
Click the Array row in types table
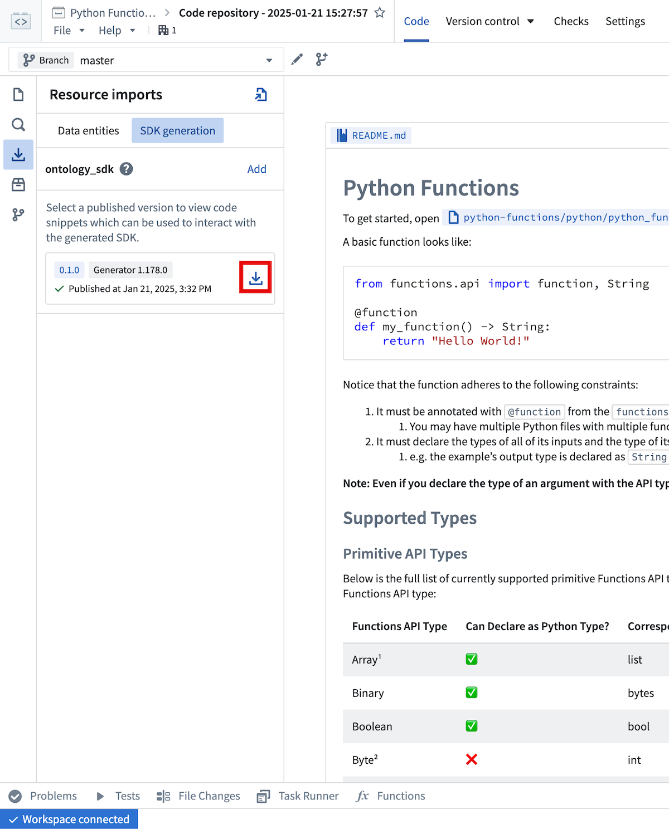(x=506, y=660)
